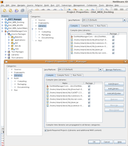128x146 pixels.
Task: Click DIET_Manager project globe icon
Action: tap(6, 19)
